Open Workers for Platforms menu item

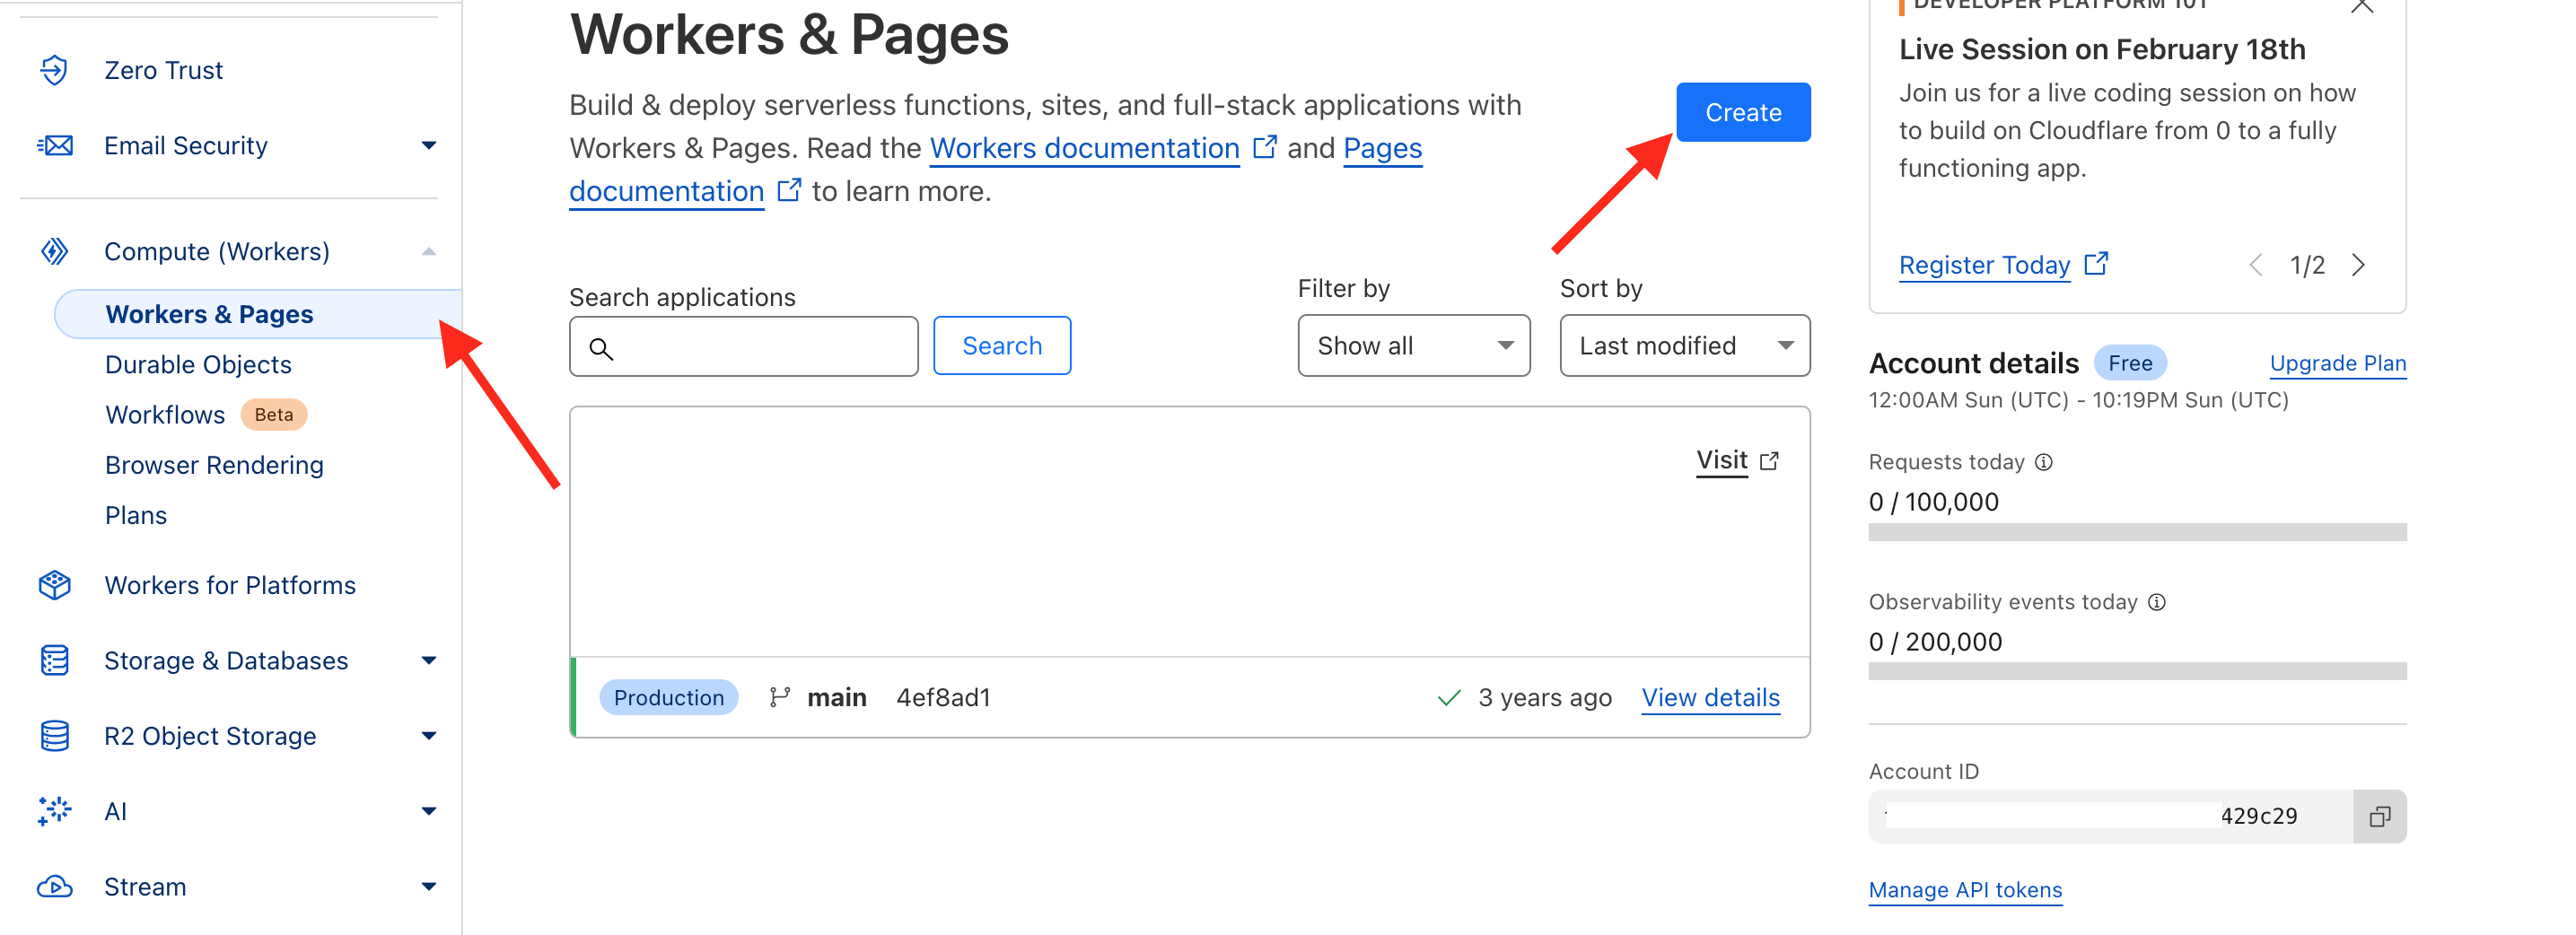[x=230, y=585]
